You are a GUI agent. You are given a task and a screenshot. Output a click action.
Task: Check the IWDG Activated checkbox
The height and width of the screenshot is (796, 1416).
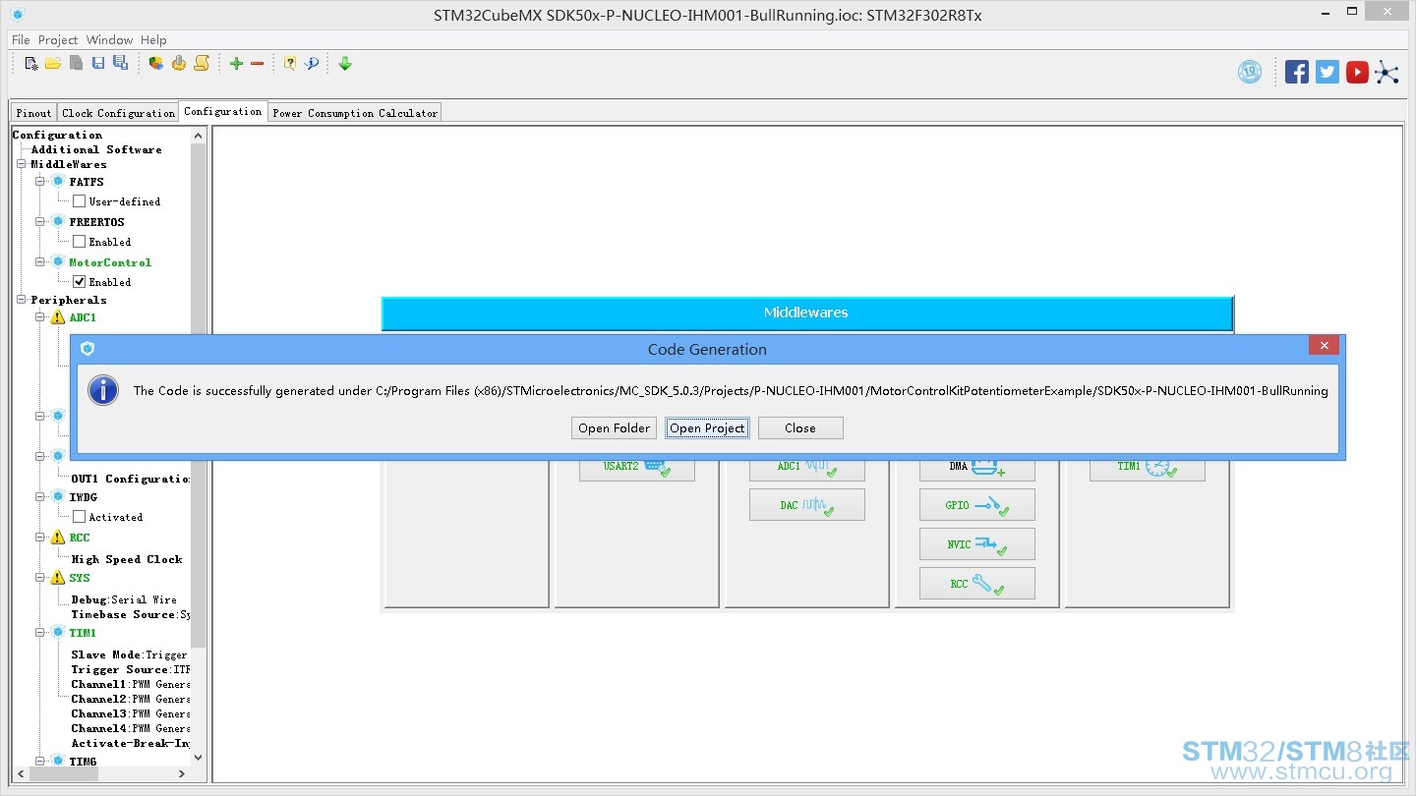click(80, 517)
